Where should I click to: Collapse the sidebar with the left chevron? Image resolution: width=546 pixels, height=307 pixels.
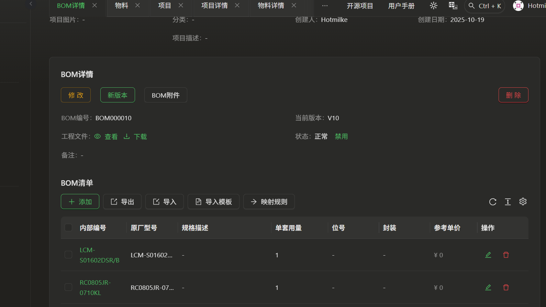(31, 4)
